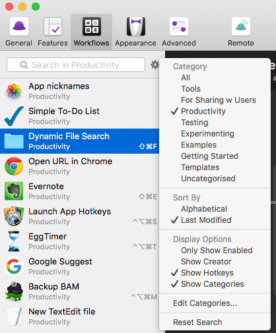Image resolution: width=276 pixels, height=333 pixels.
Task: Click the Google Suggest G icon
Action: [14, 266]
